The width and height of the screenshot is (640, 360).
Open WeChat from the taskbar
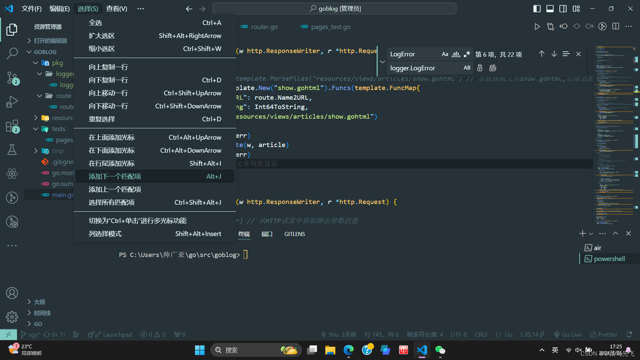[440, 350]
